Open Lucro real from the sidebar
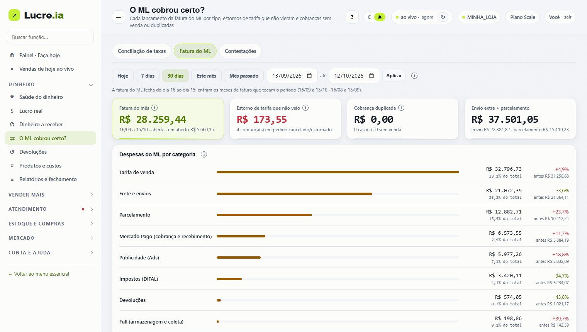 coord(50,111)
